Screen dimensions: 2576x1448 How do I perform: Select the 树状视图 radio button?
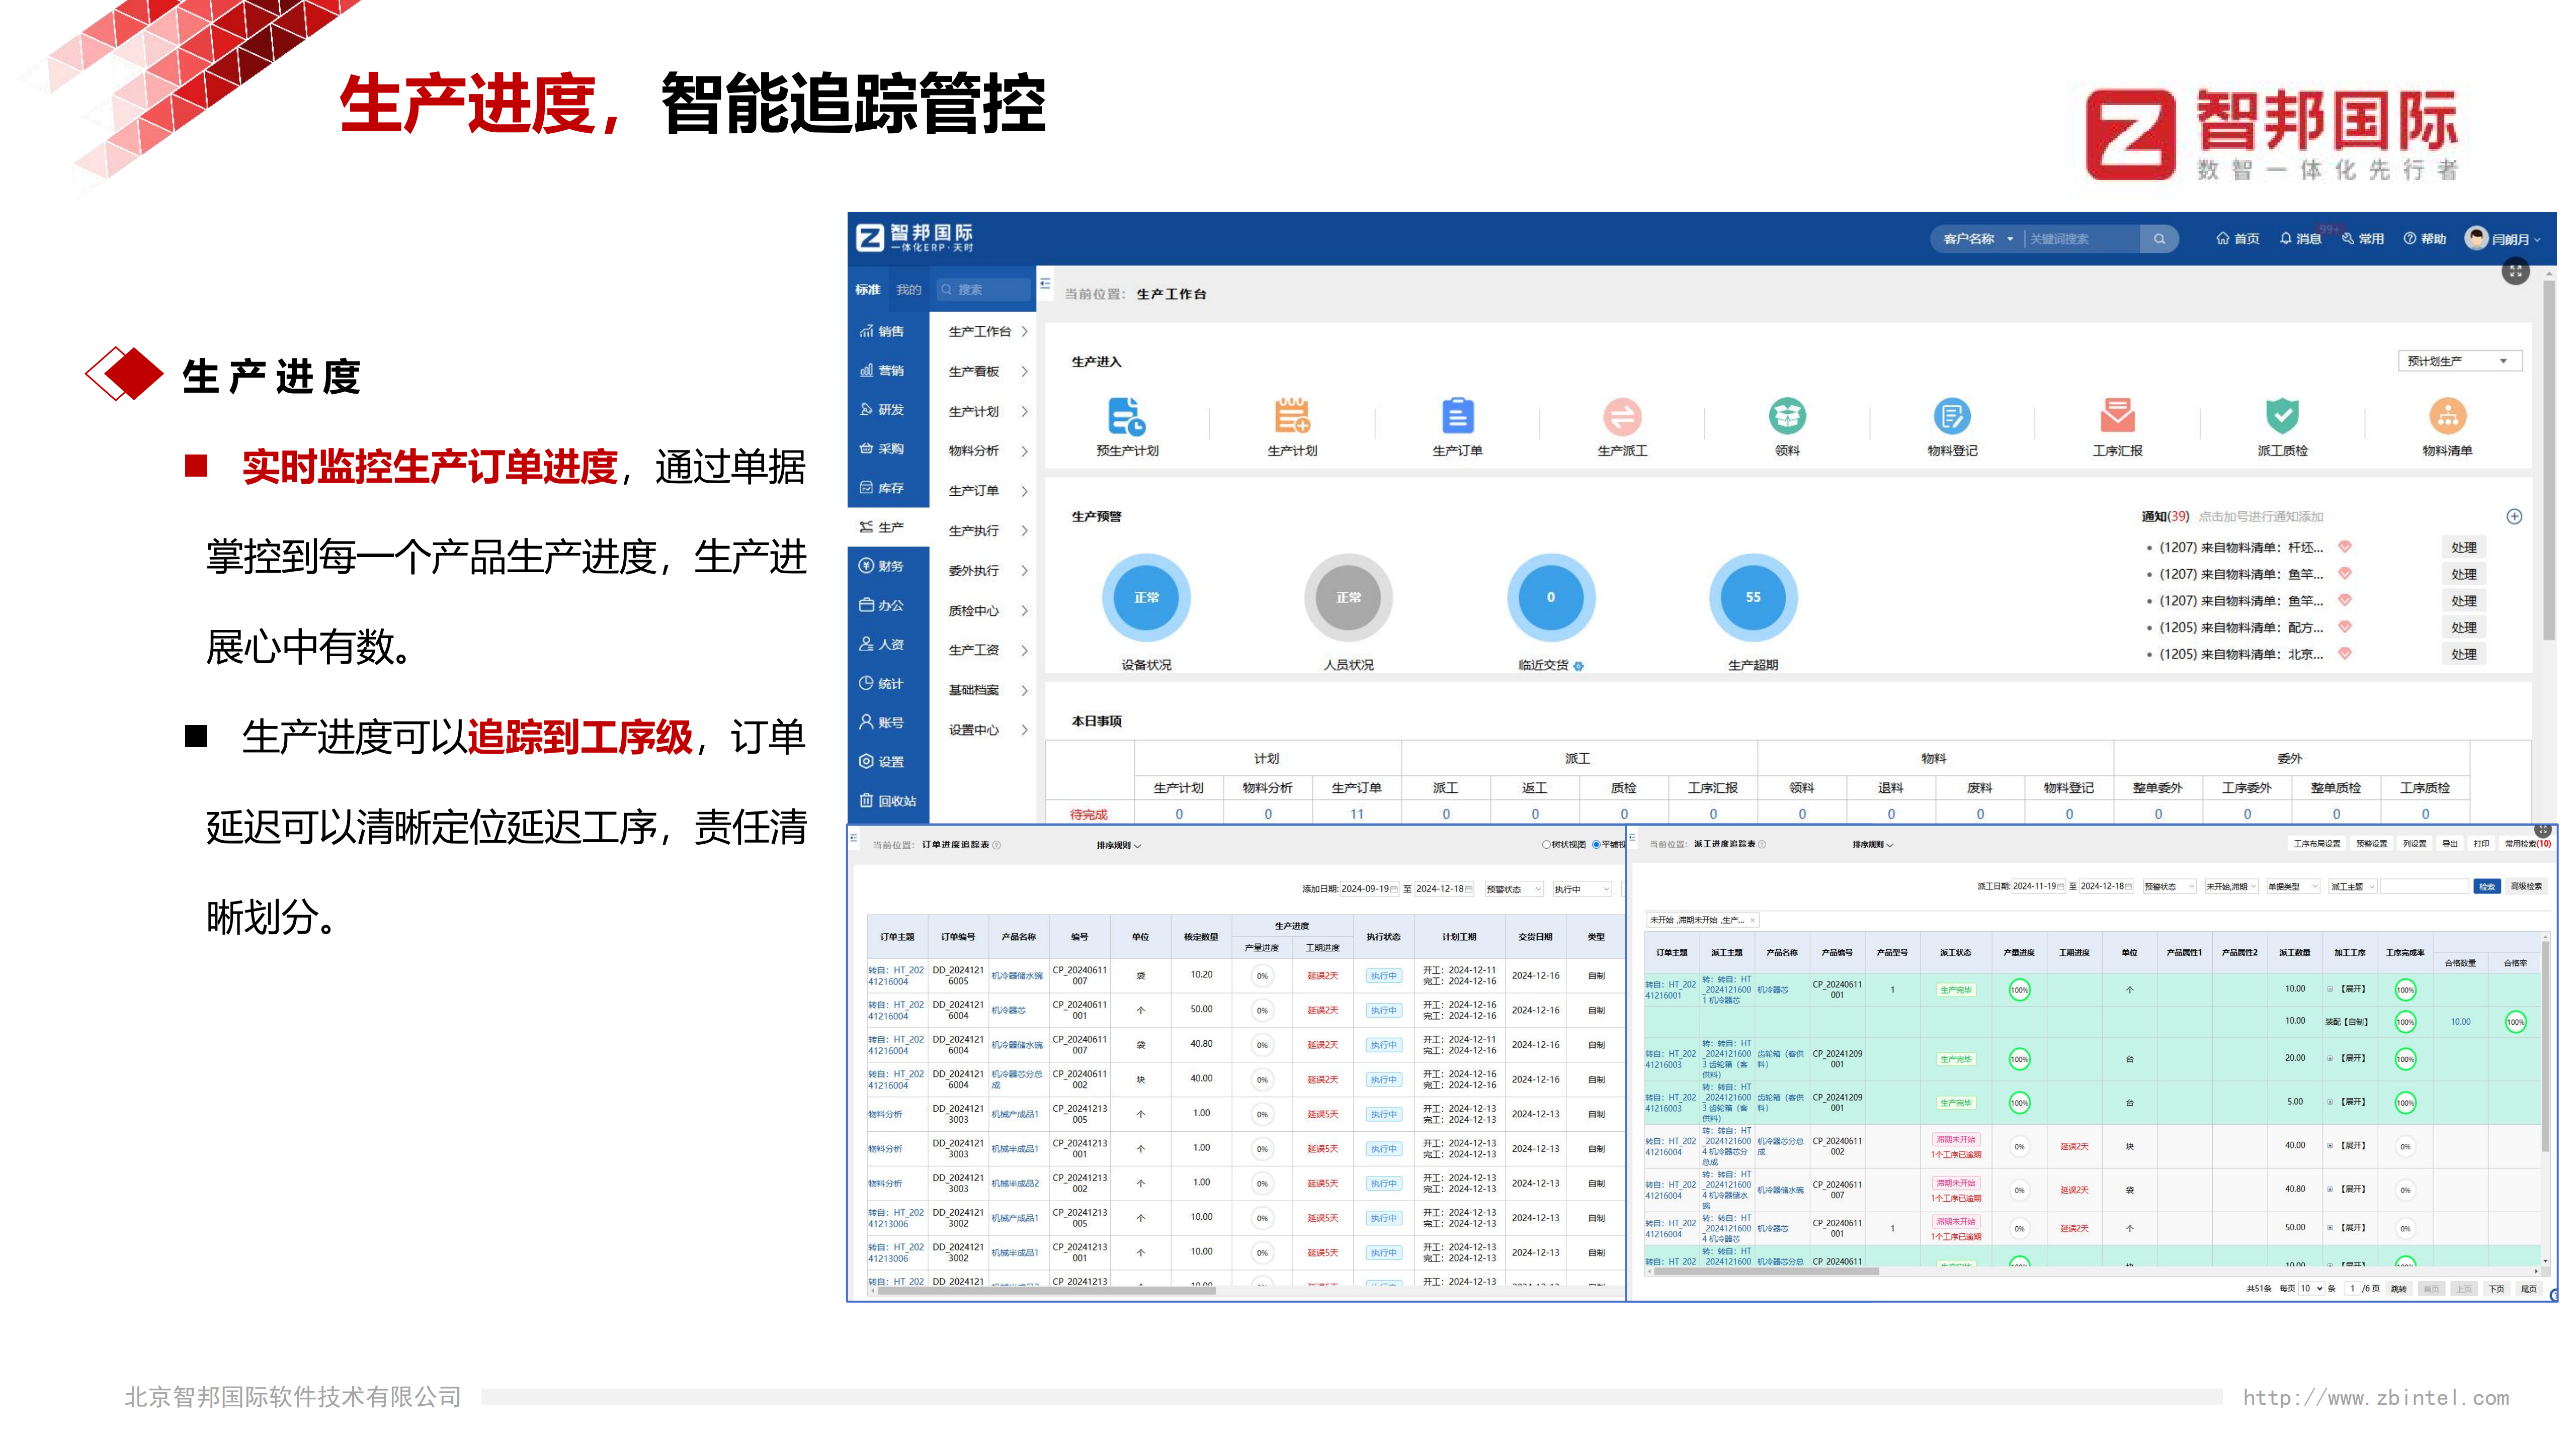pyautogui.click(x=1546, y=845)
